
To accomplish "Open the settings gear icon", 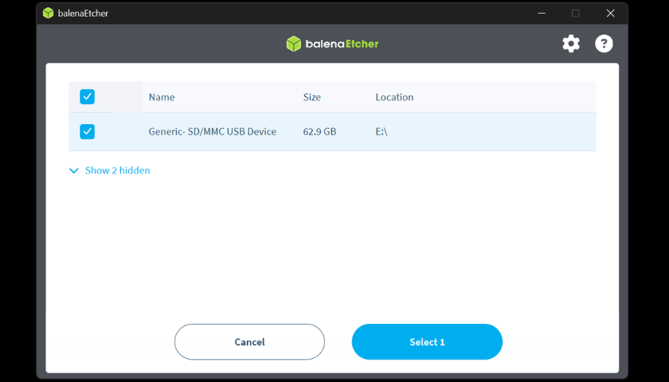I will [x=571, y=44].
